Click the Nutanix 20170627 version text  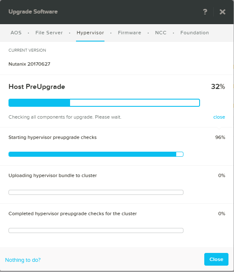[x=29, y=64]
